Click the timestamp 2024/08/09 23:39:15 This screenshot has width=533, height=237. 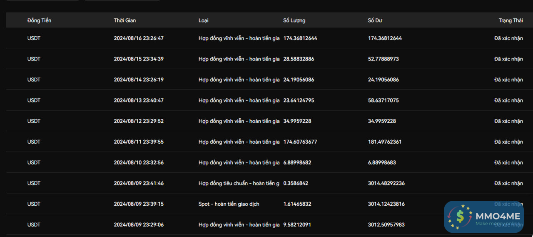tap(139, 204)
